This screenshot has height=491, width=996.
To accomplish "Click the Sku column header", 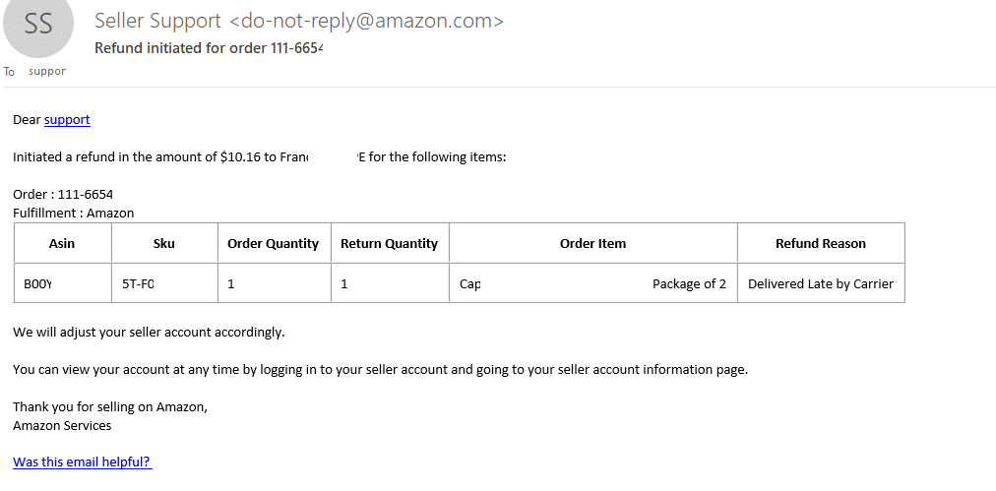I will point(164,243).
